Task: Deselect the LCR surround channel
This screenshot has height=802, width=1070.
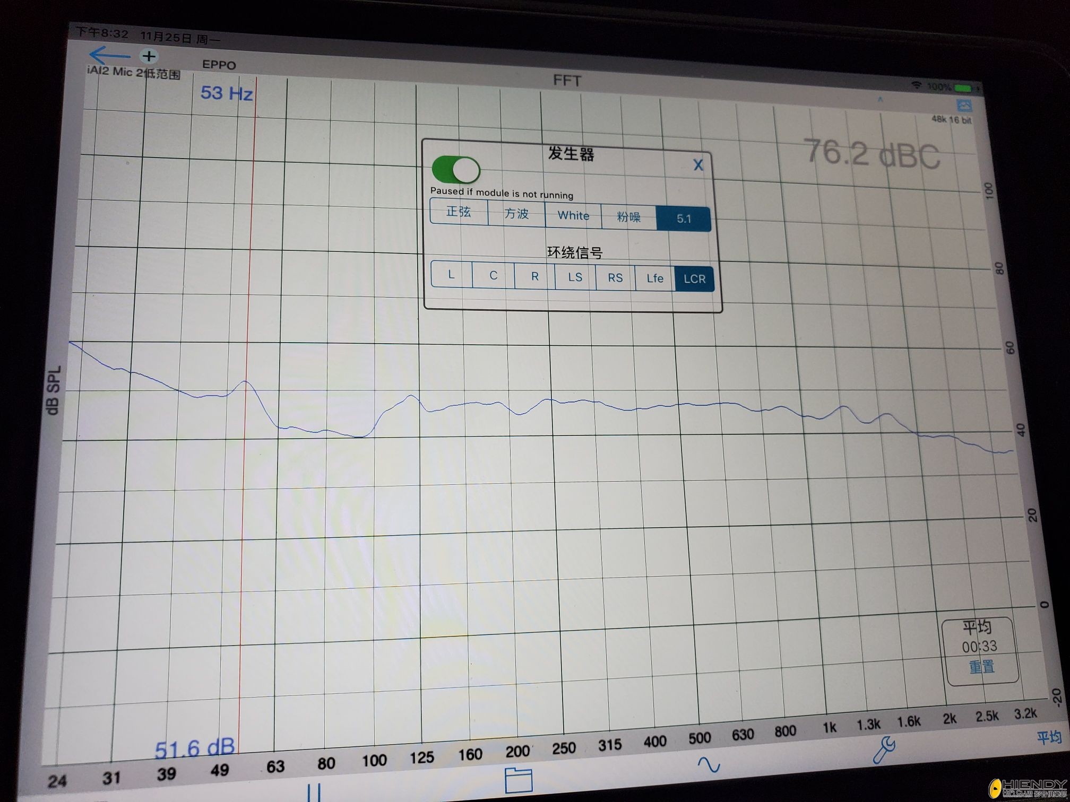Action: coord(694,278)
